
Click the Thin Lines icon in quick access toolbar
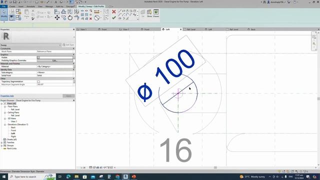[71, 2]
